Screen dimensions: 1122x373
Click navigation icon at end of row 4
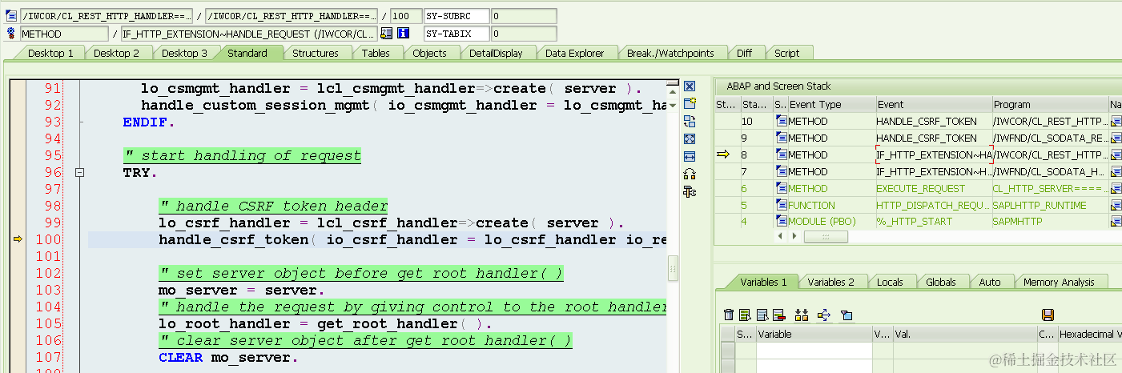pos(1116,222)
